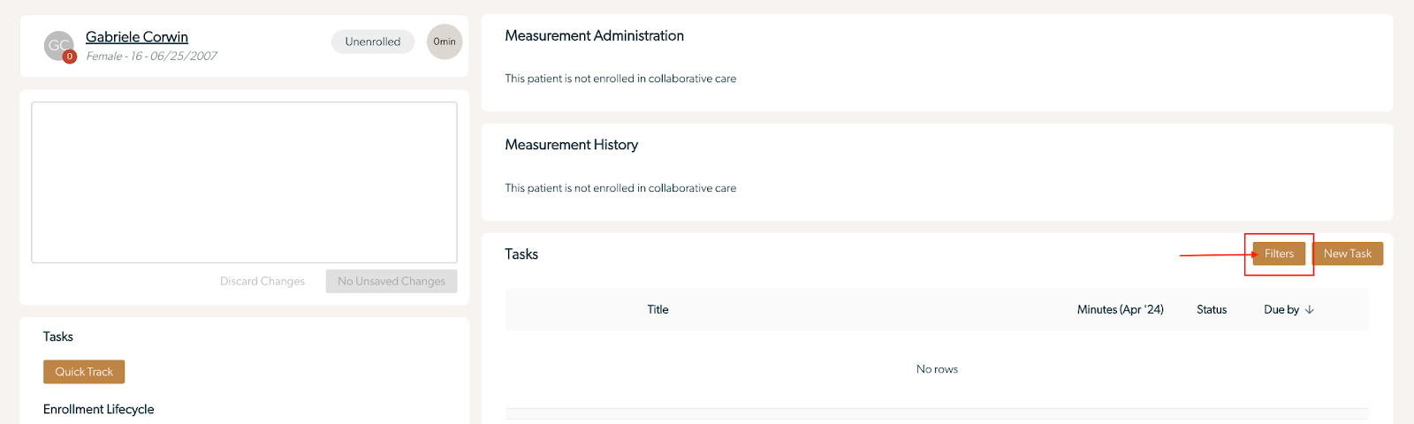Sort tasks by Due by header
This screenshot has height=424, width=1414.
click(1281, 310)
